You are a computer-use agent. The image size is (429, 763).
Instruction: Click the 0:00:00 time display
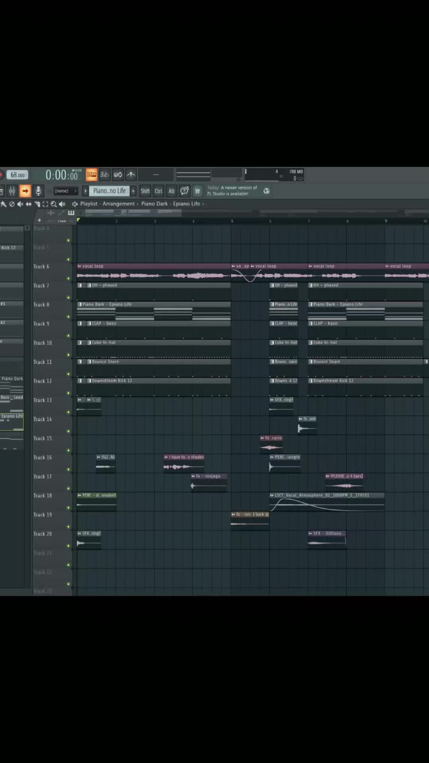point(62,175)
